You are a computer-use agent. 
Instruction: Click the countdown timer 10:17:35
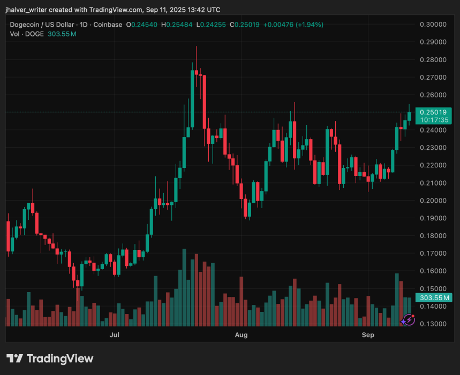(435, 120)
